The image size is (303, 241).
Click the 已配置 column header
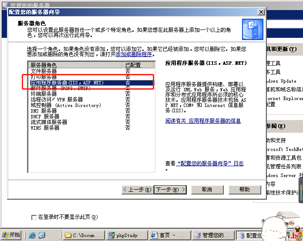point(138,65)
